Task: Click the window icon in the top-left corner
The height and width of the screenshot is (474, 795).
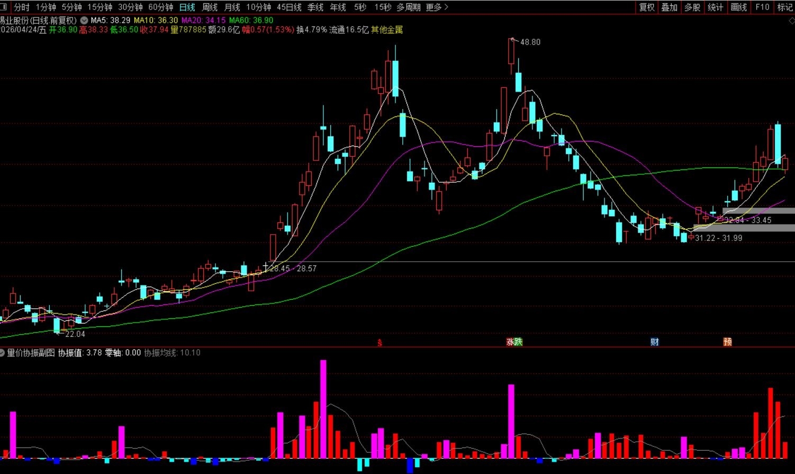Action: pyautogui.click(x=3, y=7)
